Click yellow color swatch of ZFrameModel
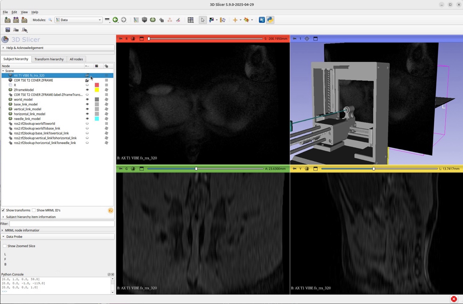 (x=97, y=90)
